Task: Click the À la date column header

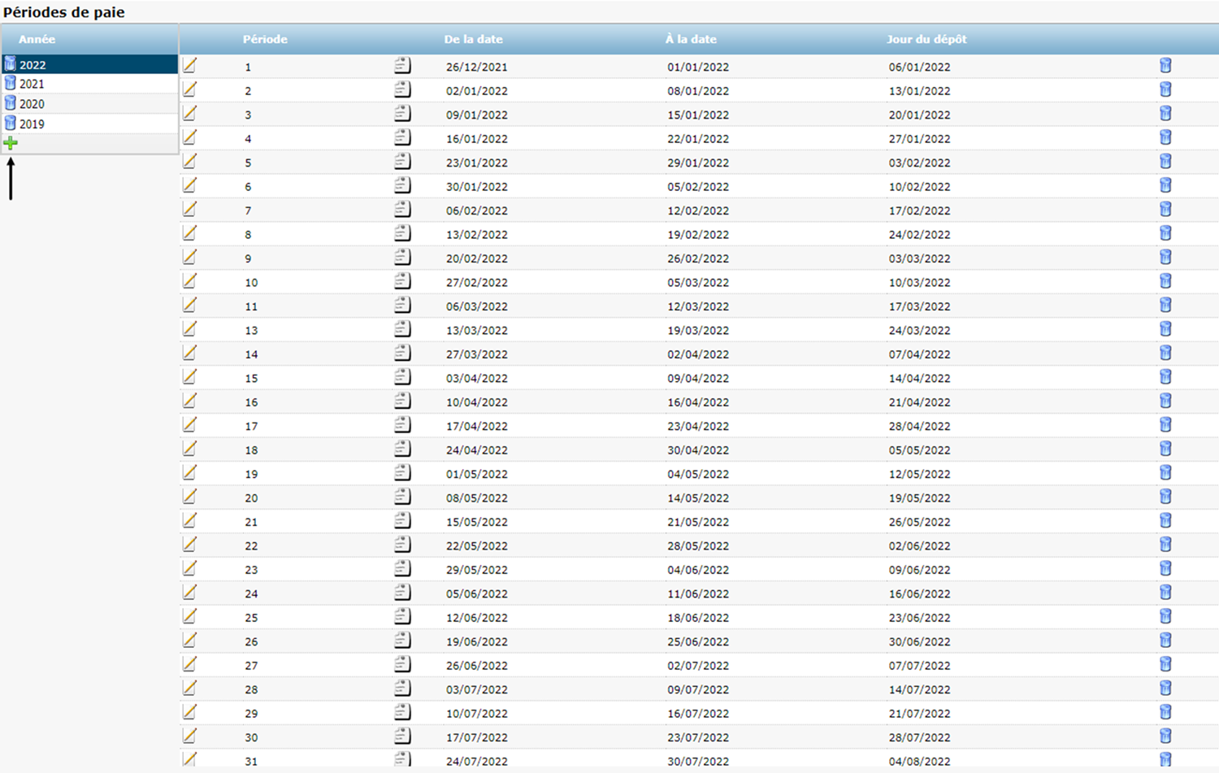Action: pyautogui.click(x=691, y=39)
